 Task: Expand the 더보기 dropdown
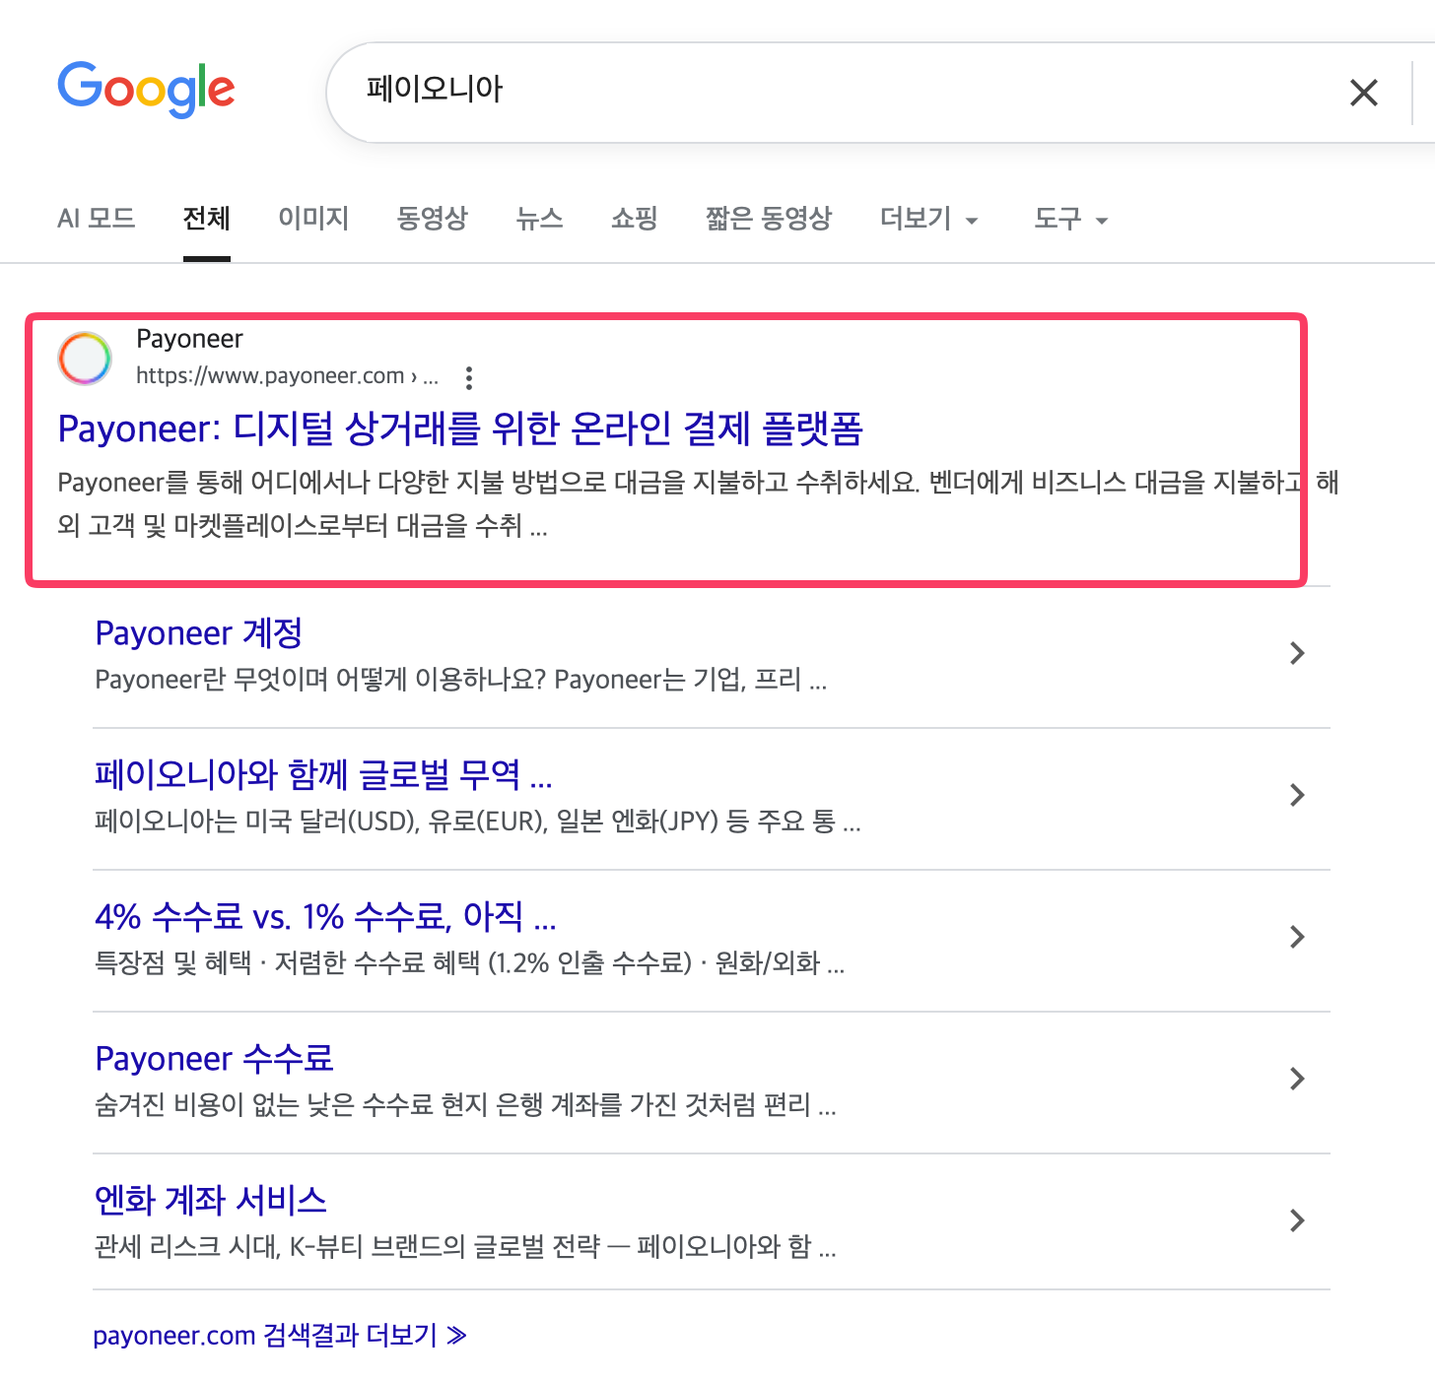928,219
